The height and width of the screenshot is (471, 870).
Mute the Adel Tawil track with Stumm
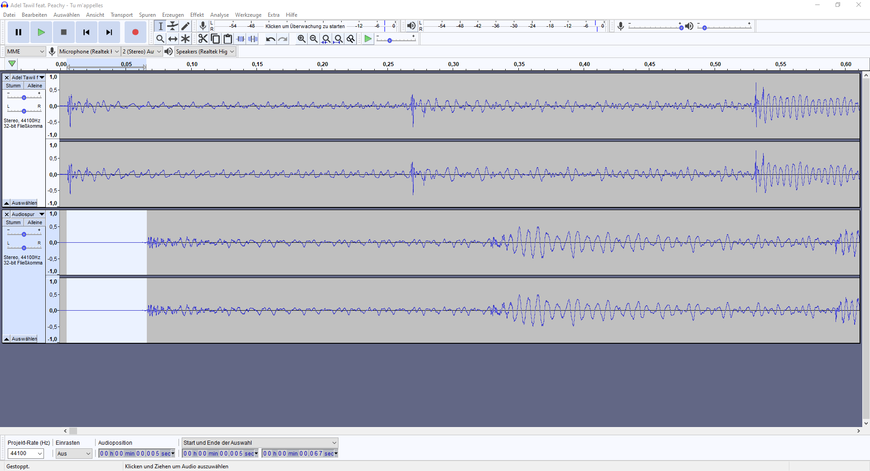(x=13, y=86)
